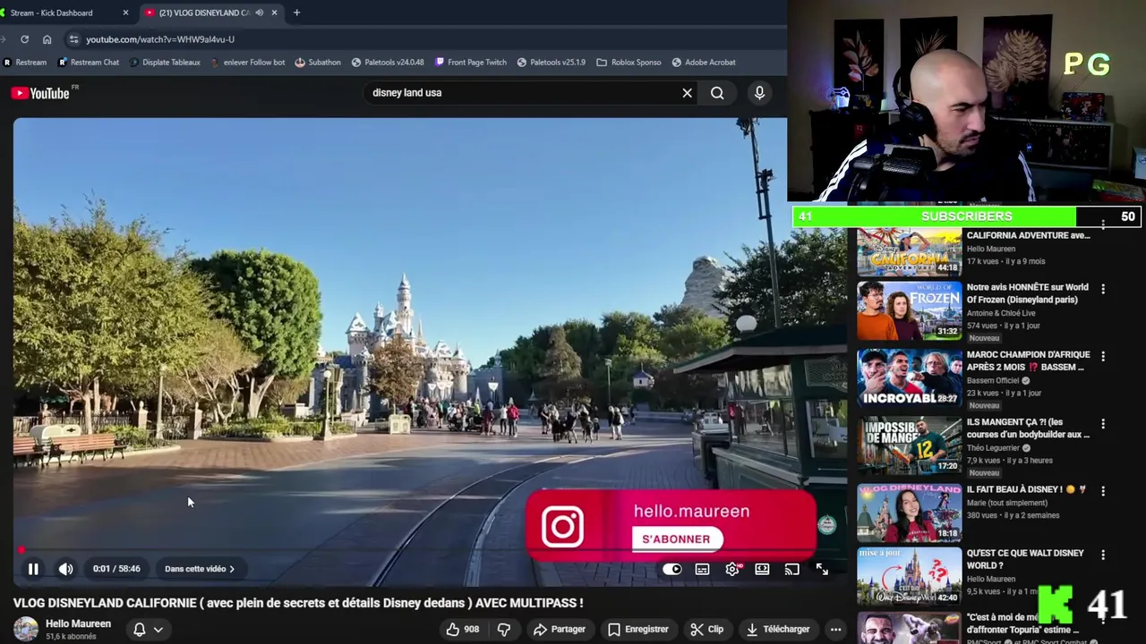Screen dimensions: 1146x644
Task: Switch to theater mode in the player
Action: (762, 569)
